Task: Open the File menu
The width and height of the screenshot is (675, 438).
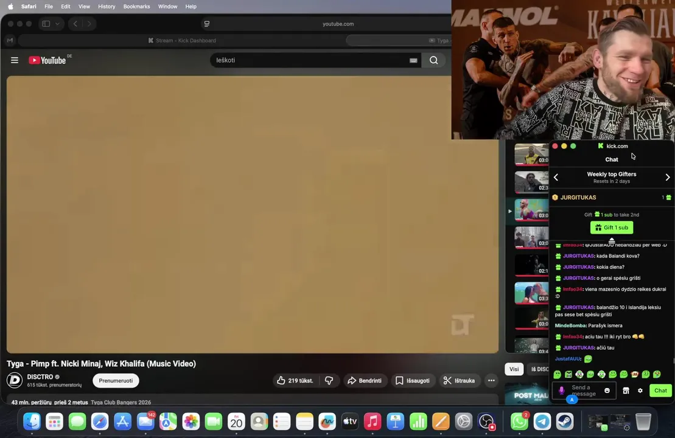Action: point(49,7)
